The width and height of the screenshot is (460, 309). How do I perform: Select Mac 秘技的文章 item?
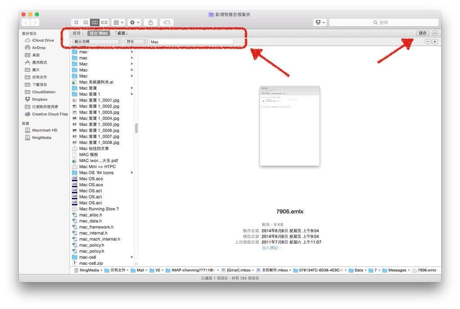coord(94,148)
